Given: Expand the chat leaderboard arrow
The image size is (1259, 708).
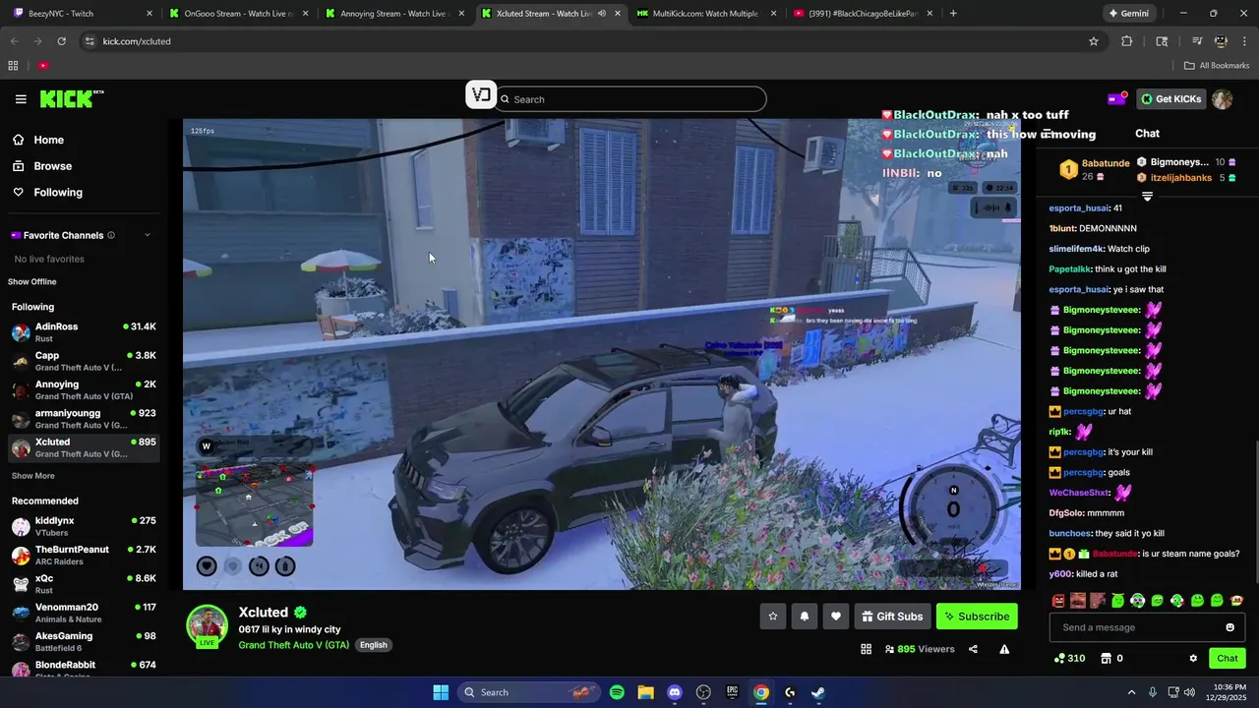Looking at the screenshot, I should pos(1147,197).
